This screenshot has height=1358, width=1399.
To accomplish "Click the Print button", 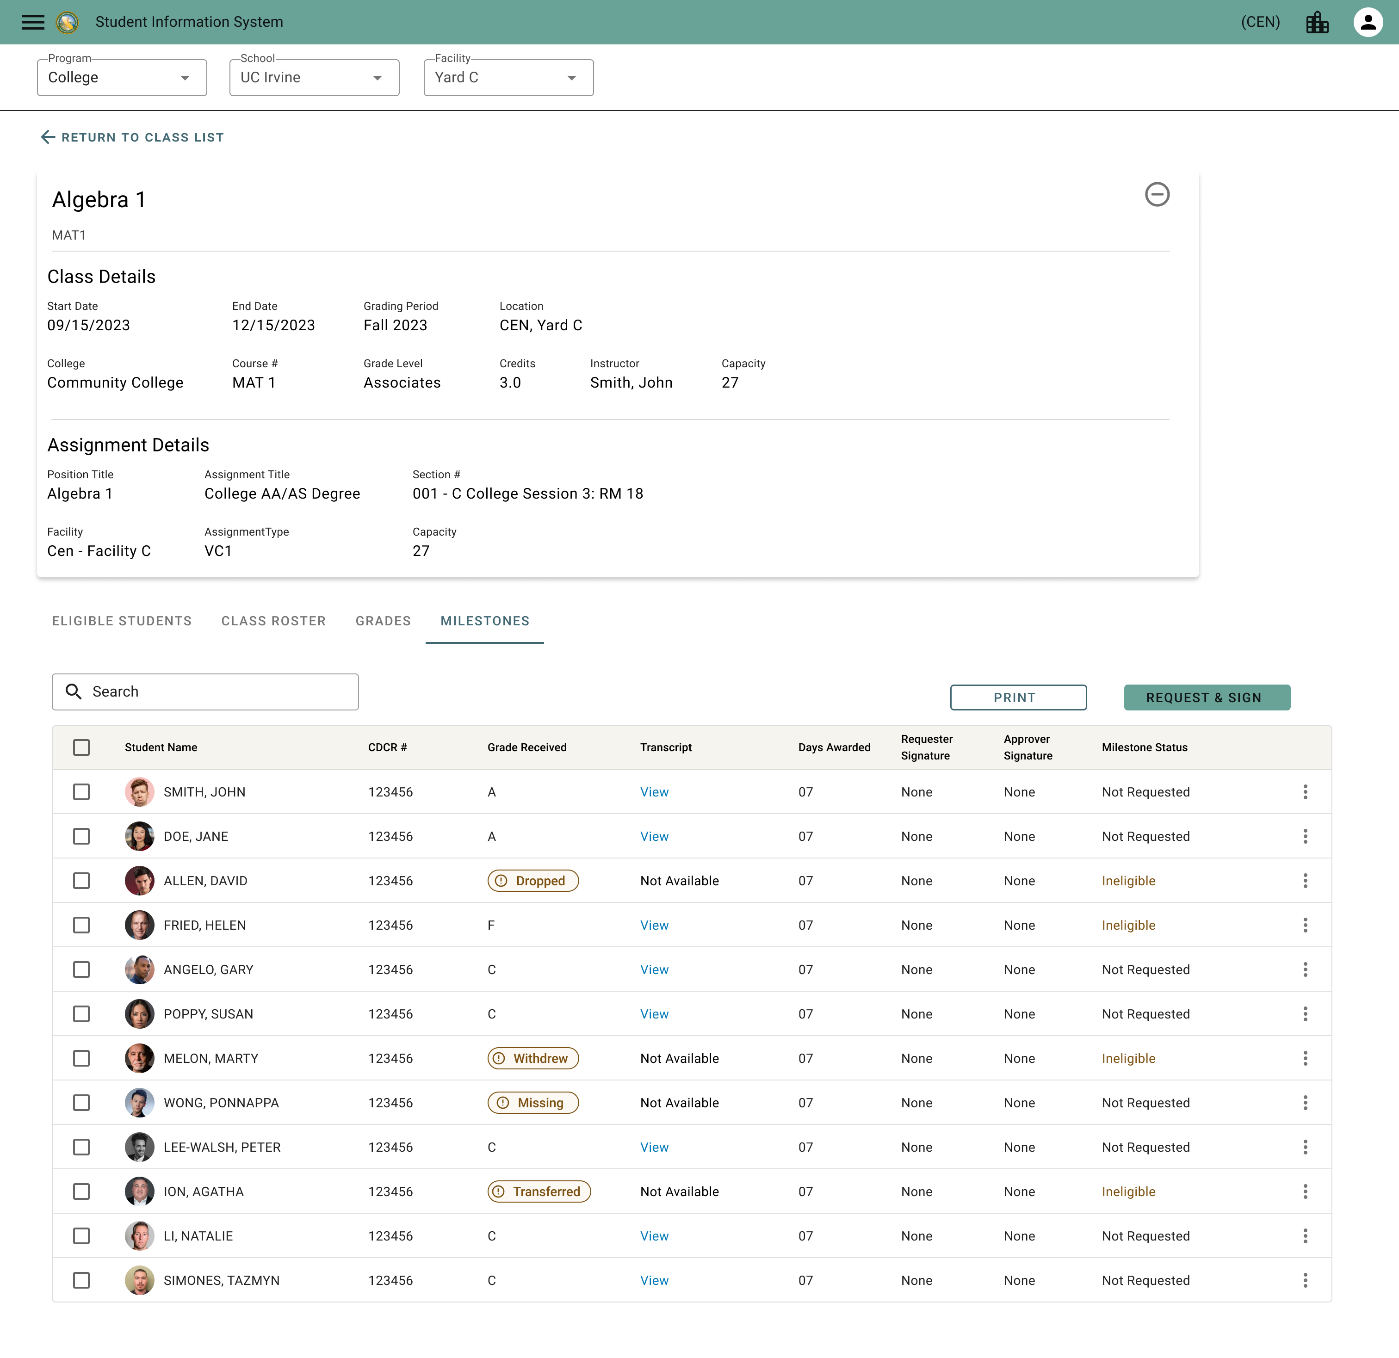I will pos(1018,697).
